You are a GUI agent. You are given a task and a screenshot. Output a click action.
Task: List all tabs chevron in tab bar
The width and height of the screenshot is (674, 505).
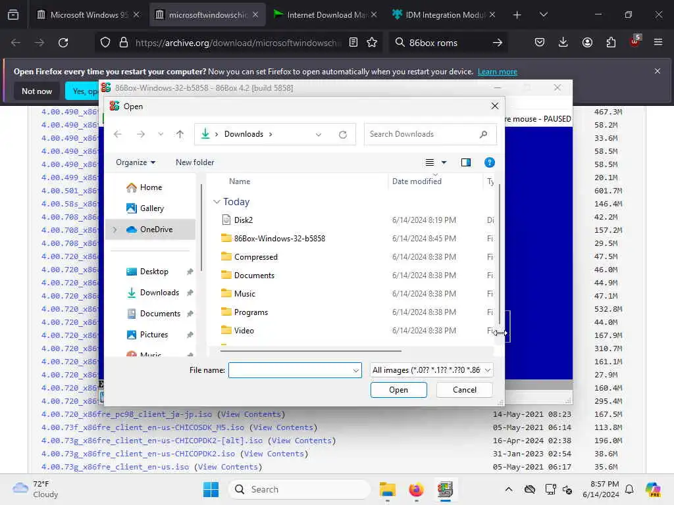[544, 14]
